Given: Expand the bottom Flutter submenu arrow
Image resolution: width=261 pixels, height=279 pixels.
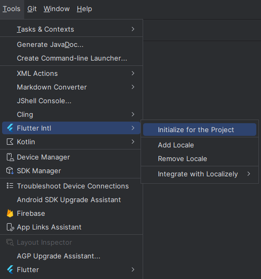Looking at the screenshot, I should point(133,269).
